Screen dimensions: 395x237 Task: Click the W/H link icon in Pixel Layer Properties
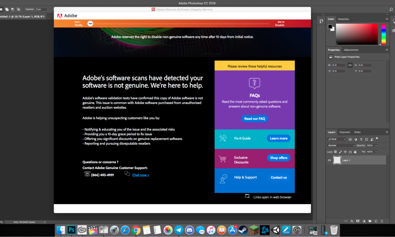click(350, 65)
